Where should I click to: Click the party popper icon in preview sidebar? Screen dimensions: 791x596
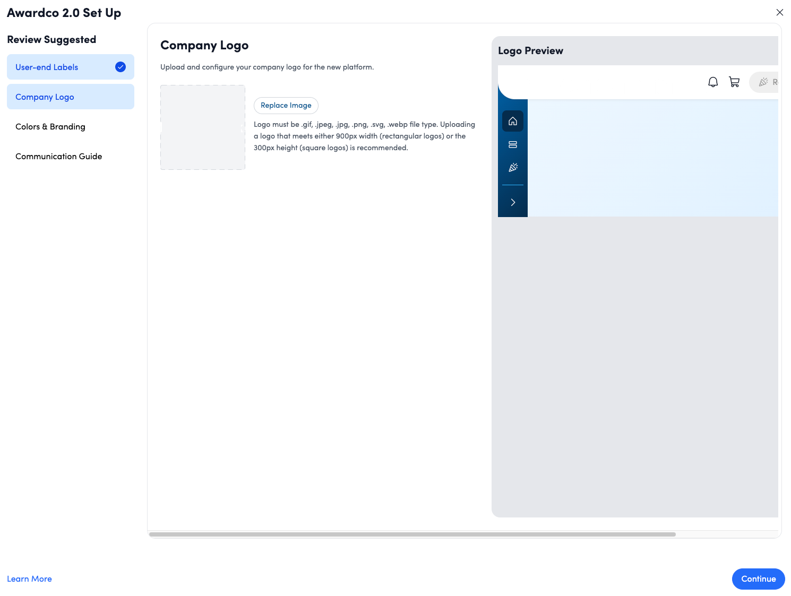(513, 168)
